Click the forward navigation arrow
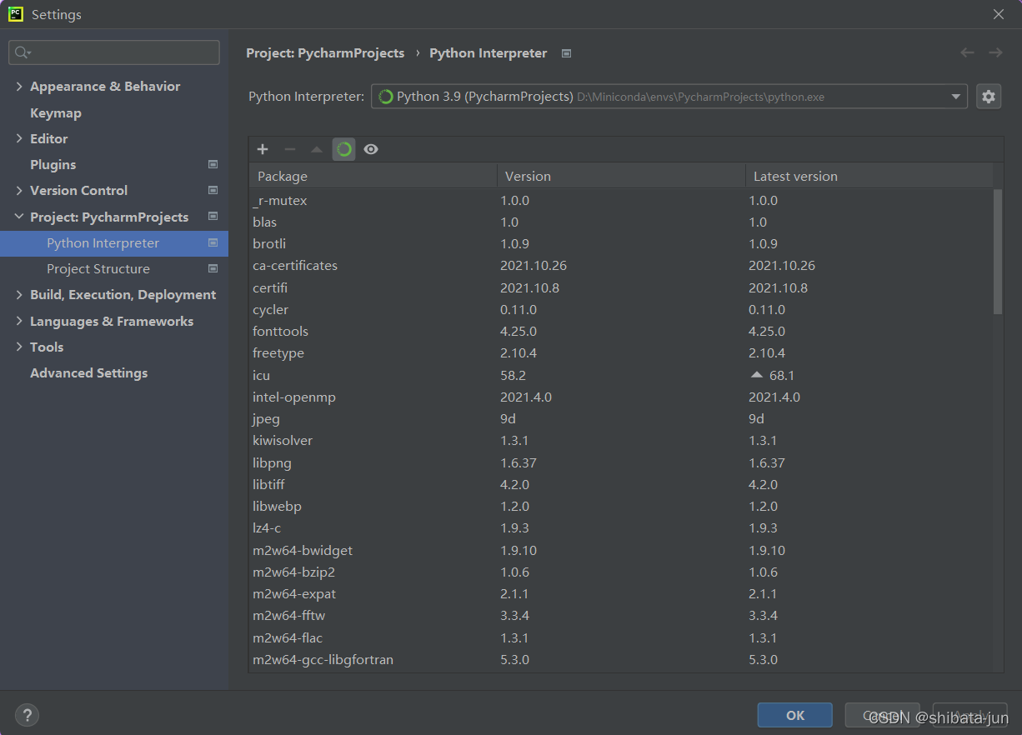 (x=995, y=52)
